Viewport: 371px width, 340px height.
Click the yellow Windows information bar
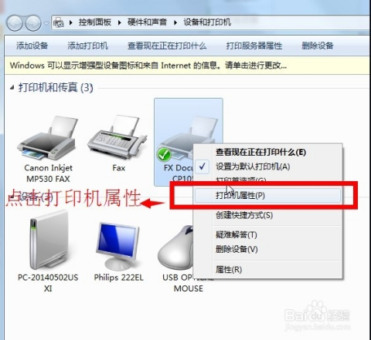point(188,66)
